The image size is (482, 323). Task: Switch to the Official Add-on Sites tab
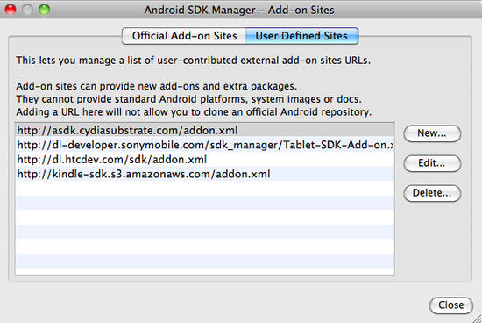click(x=184, y=36)
